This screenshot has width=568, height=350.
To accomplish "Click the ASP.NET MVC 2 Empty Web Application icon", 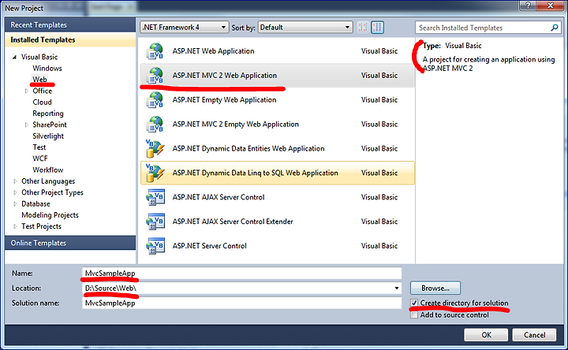I will (x=155, y=124).
